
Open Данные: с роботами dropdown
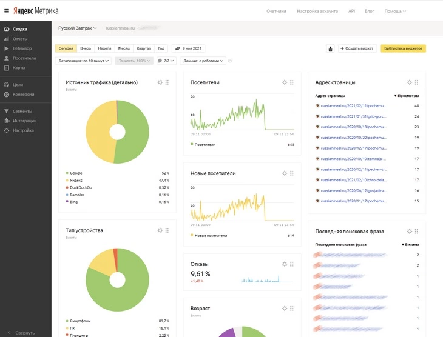pos(203,61)
